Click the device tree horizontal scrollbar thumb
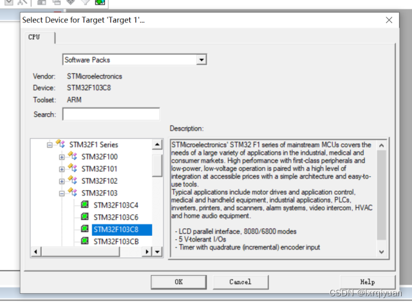The width and height of the screenshot is (412, 304). point(80,252)
